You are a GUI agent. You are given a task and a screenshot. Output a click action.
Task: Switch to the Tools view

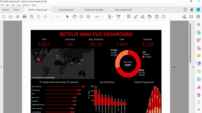click(x=16, y=10)
